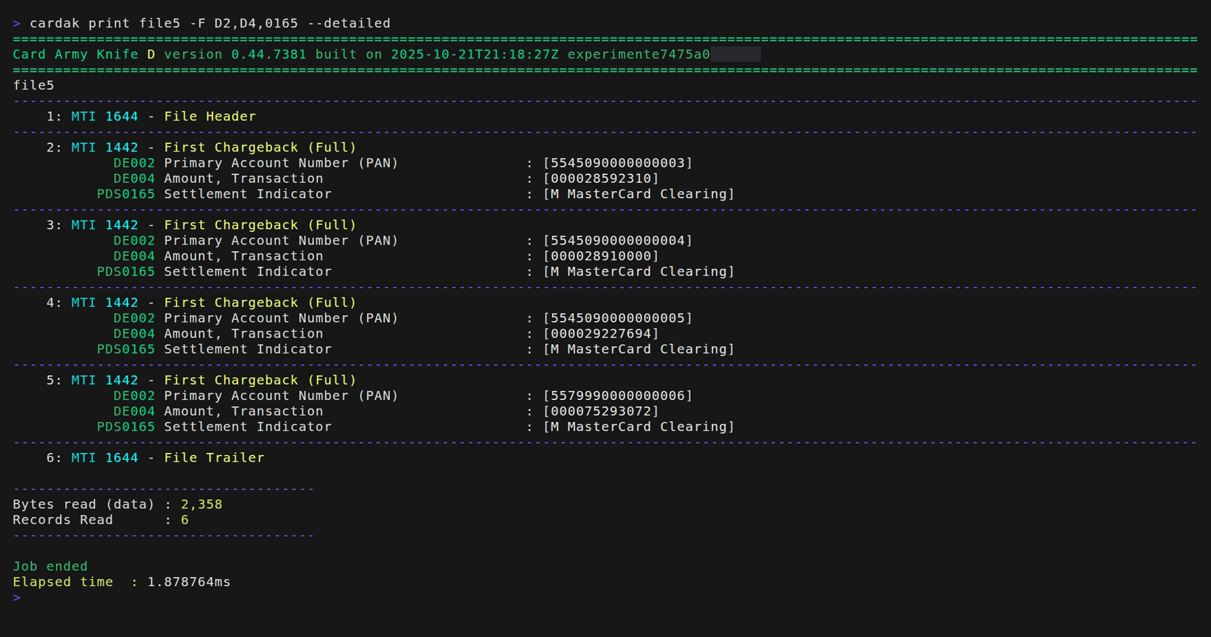Select the Card Army Knife version banner
This screenshot has height=637, width=1211.
[x=255, y=54]
